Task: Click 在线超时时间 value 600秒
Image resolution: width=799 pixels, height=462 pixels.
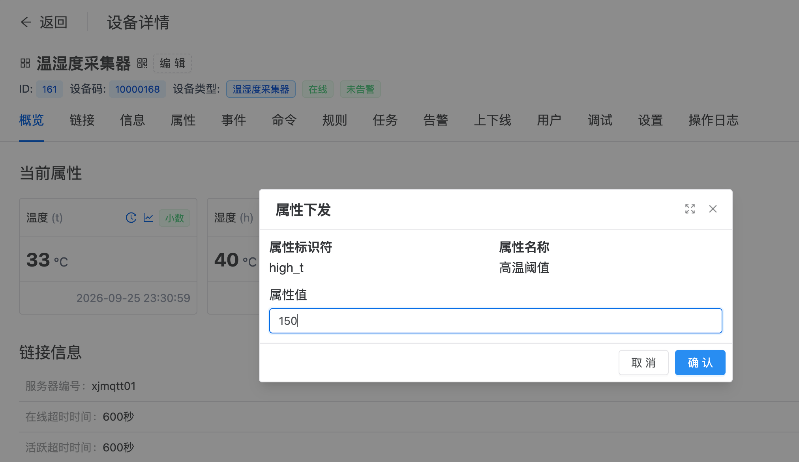Action: pyautogui.click(x=118, y=417)
